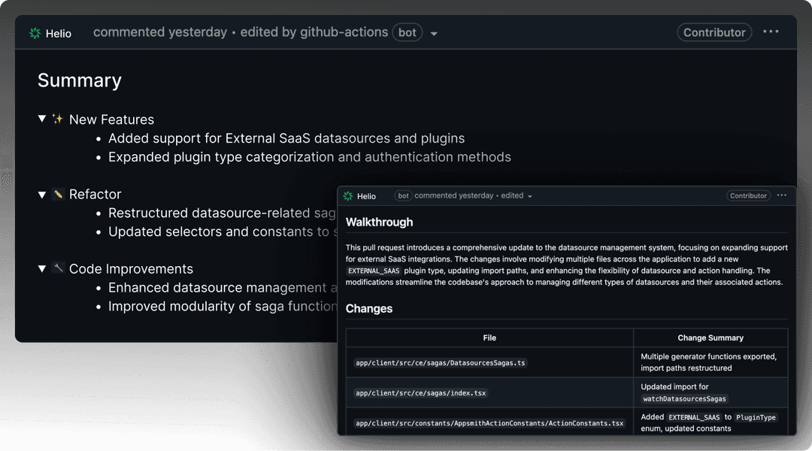Click the DatasourcesSagas.ts file name in the table

pyautogui.click(x=439, y=362)
